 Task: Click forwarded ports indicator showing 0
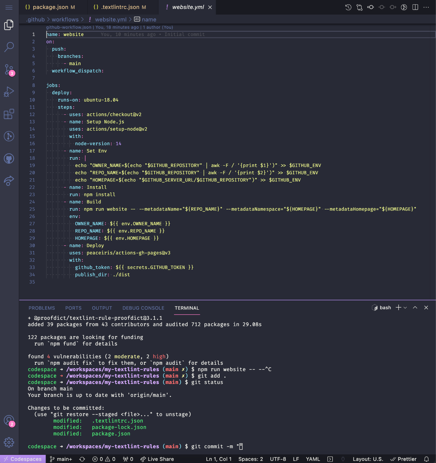(x=128, y=459)
